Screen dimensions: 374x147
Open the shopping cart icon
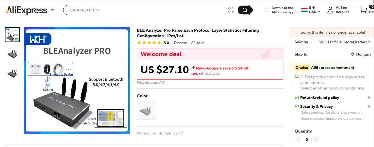363,10
